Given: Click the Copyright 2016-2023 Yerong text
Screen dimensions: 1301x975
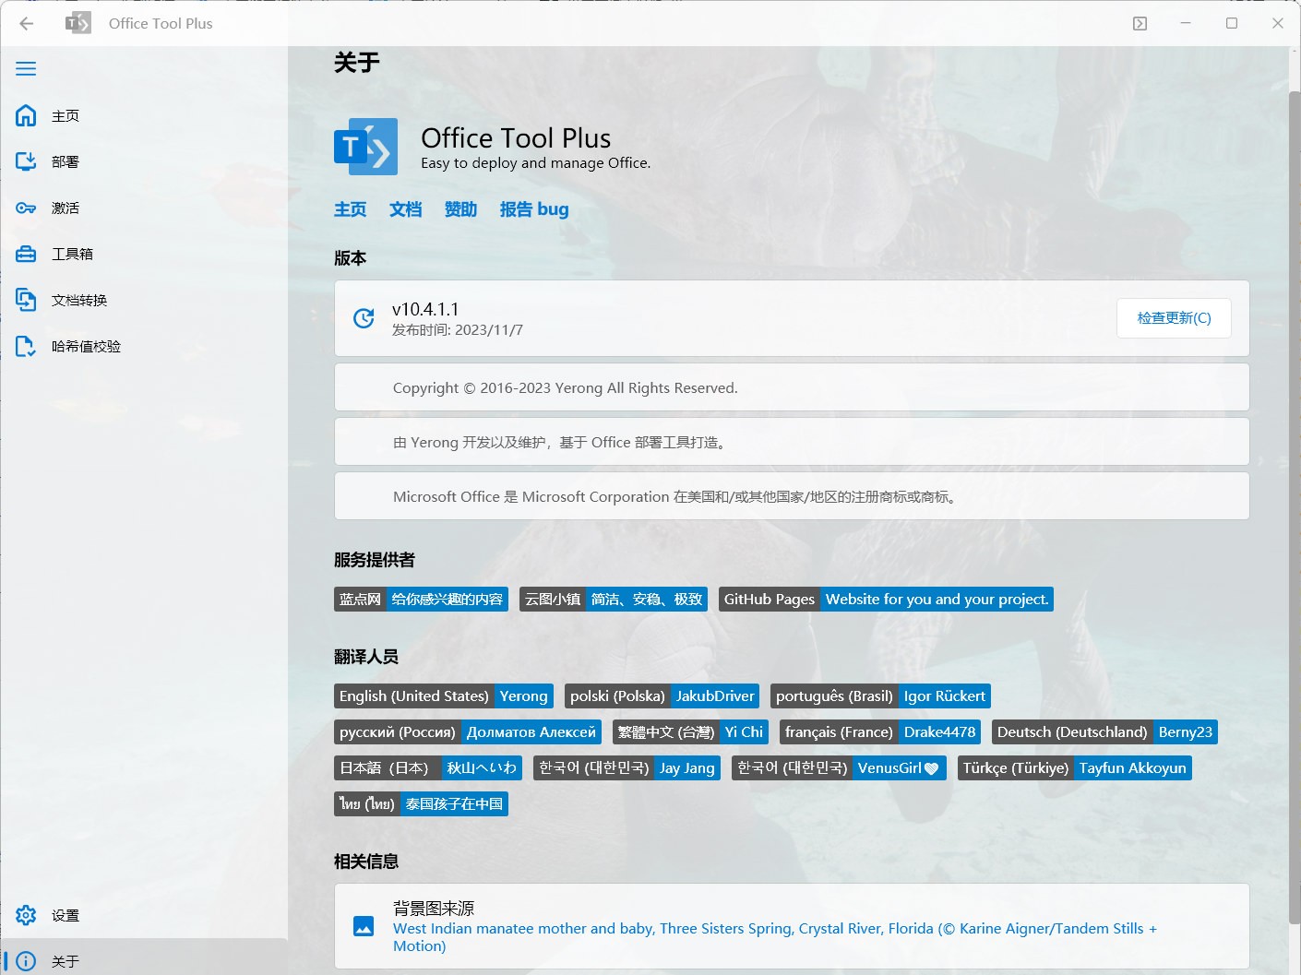Looking at the screenshot, I should tap(566, 388).
